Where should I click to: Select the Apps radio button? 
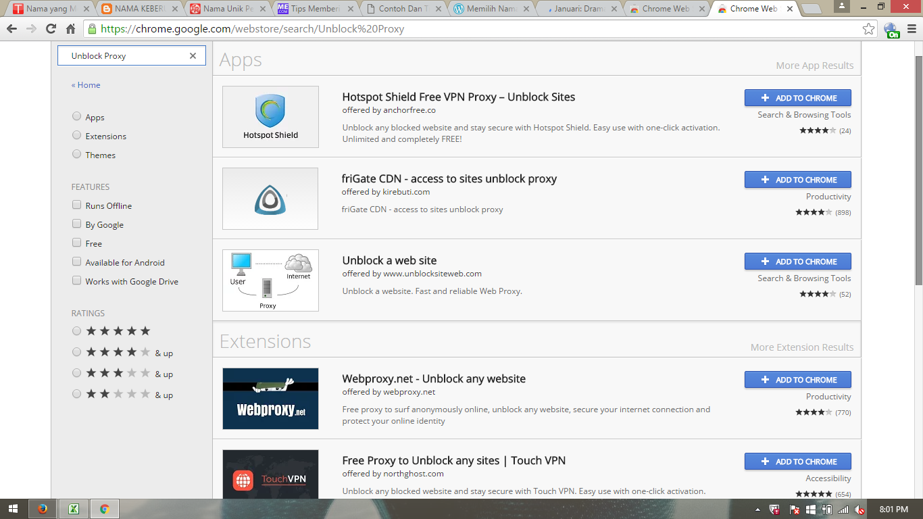click(x=76, y=116)
